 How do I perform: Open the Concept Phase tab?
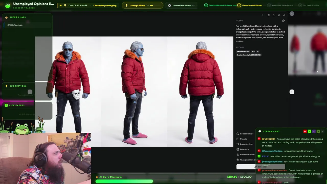[x=143, y=5]
